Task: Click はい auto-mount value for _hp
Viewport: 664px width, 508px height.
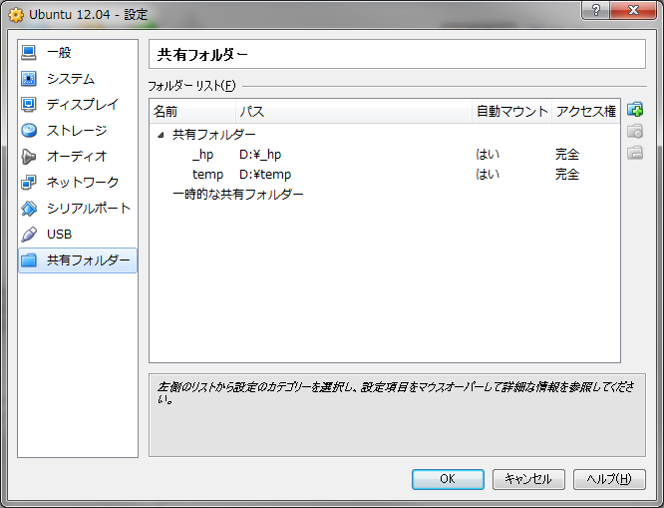Action: click(488, 155)
